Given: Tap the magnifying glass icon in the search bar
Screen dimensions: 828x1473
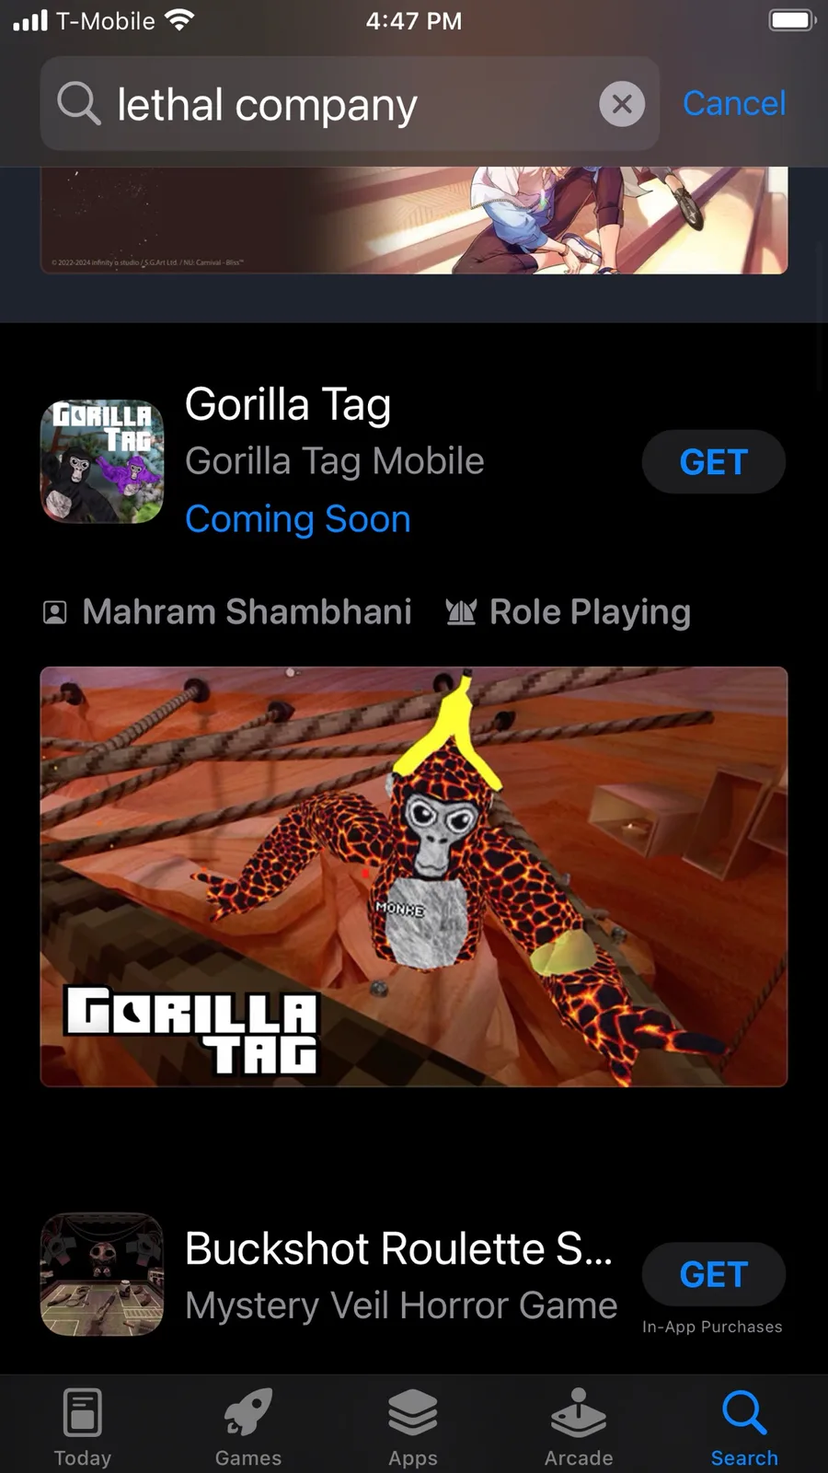Looking at the screenshot, I should point(78,103).
